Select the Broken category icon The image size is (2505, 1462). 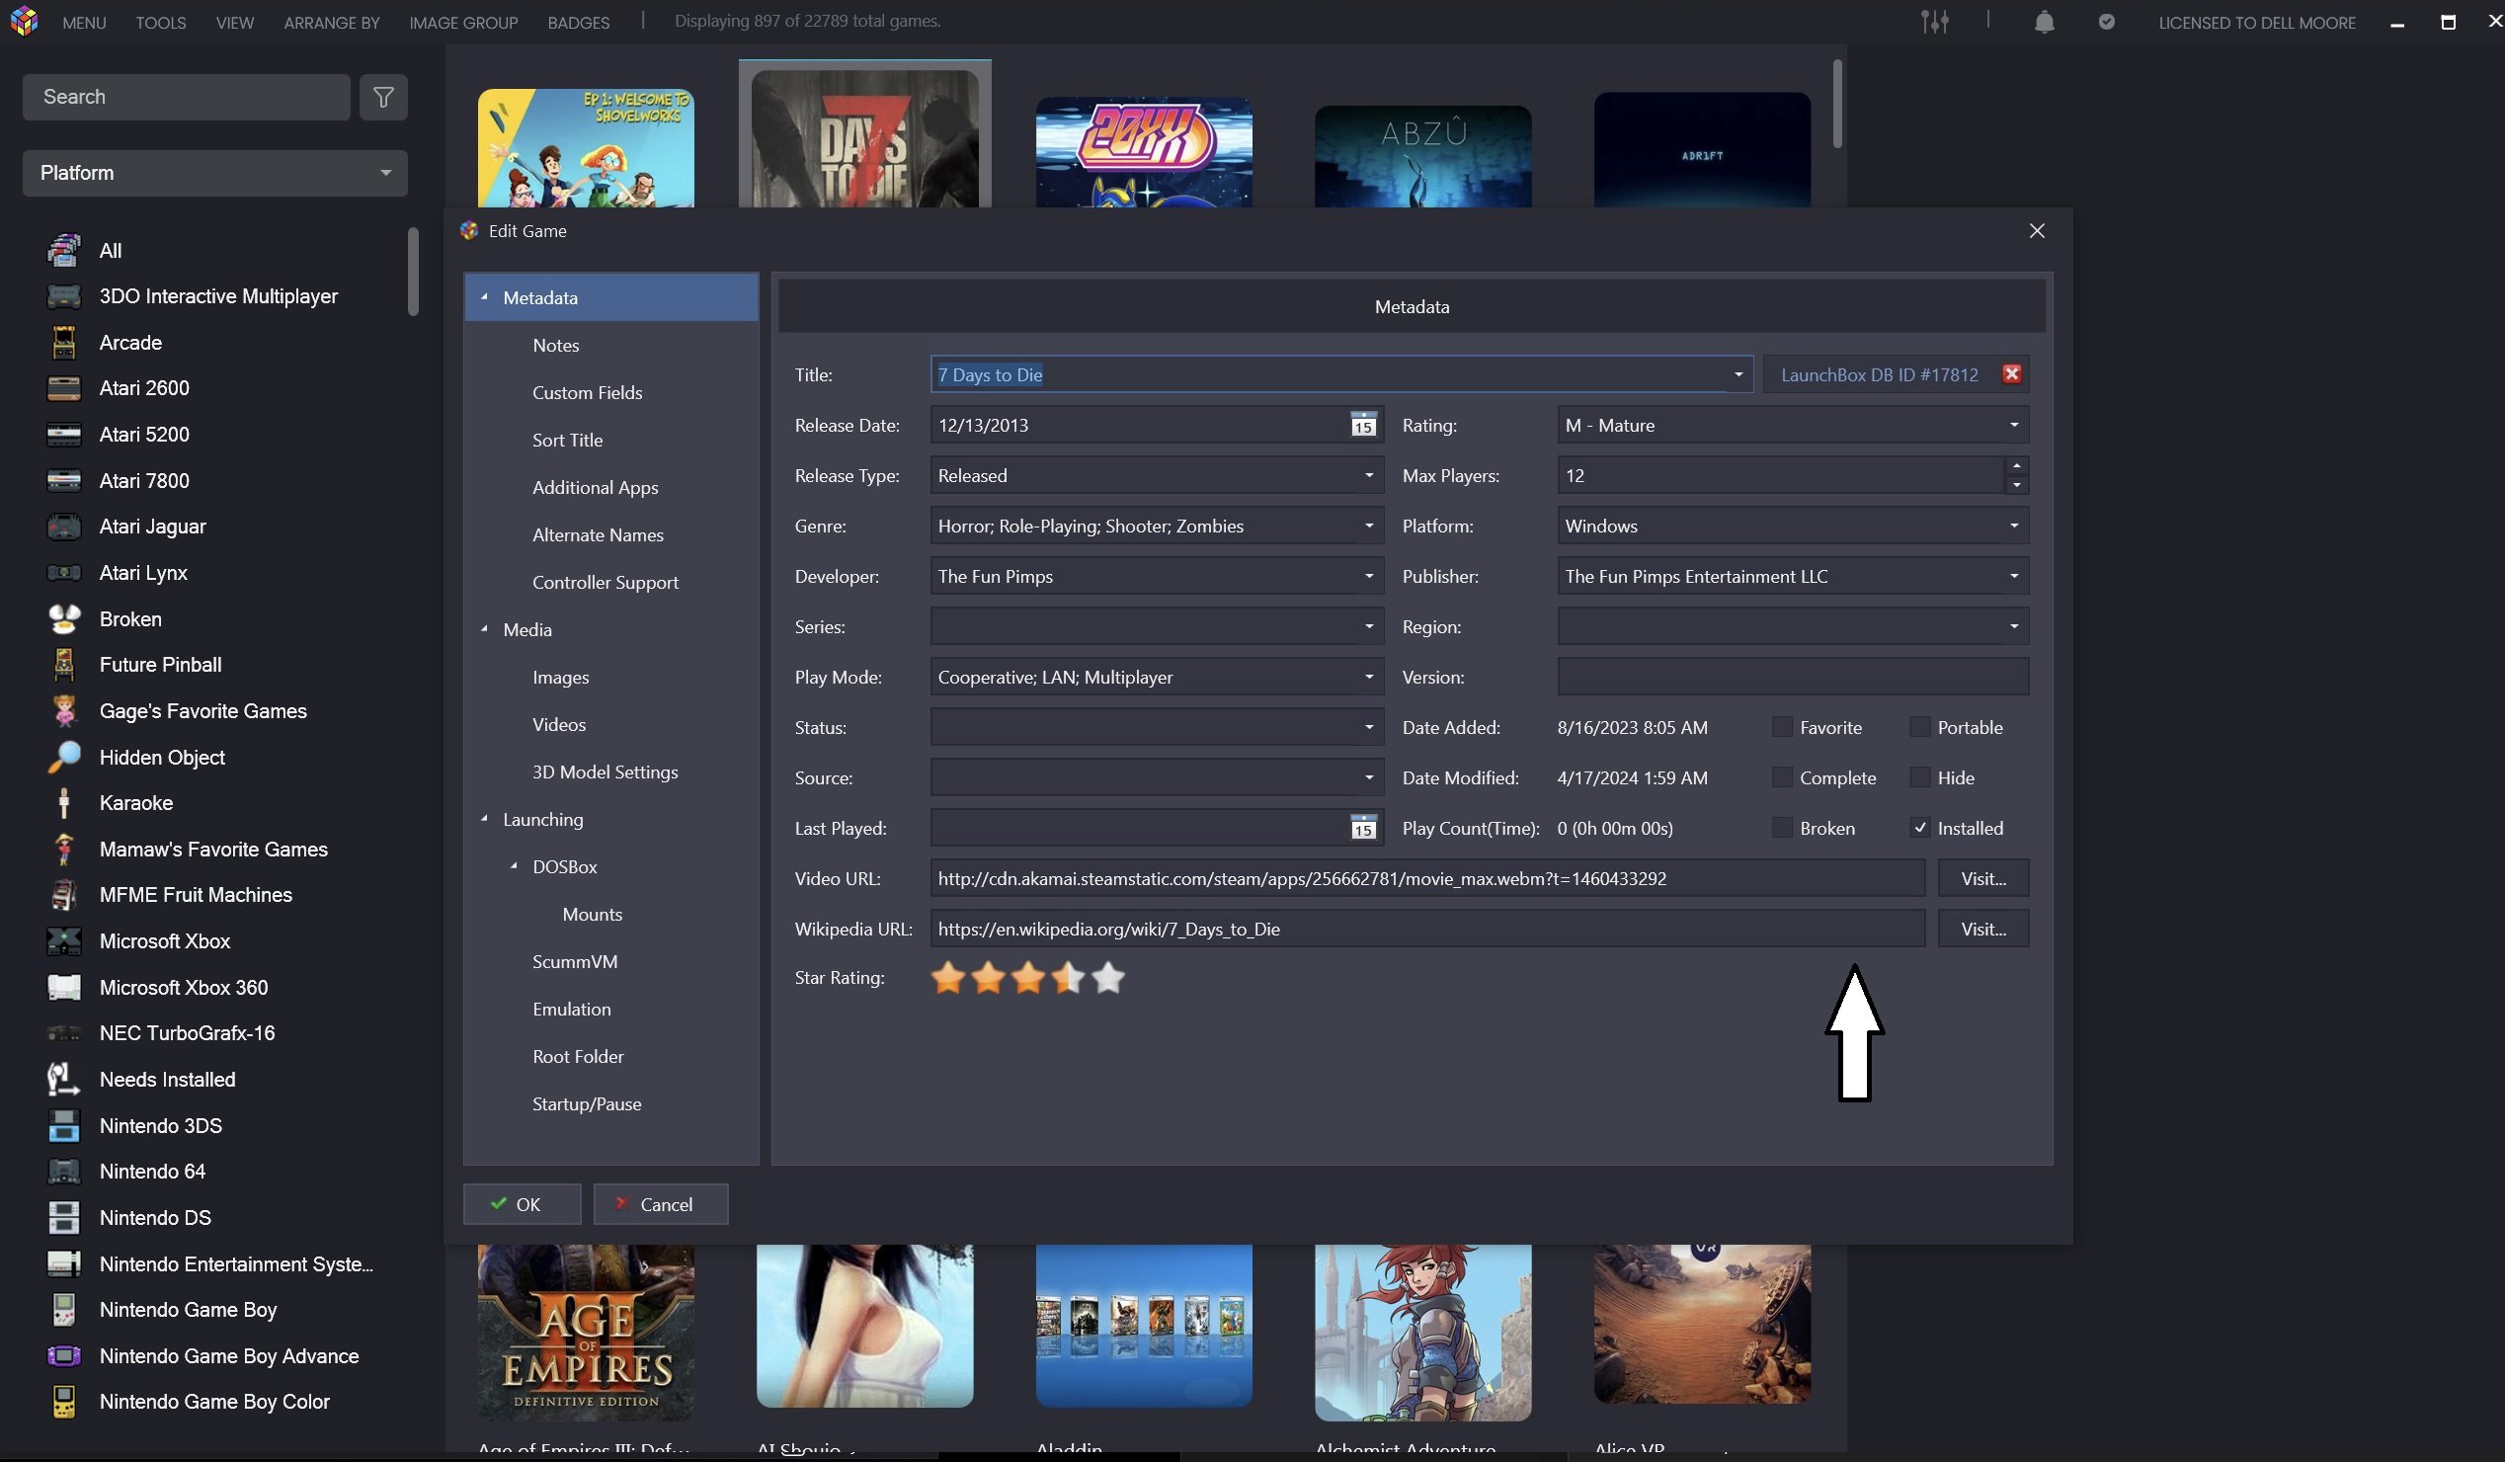point(63,618)
